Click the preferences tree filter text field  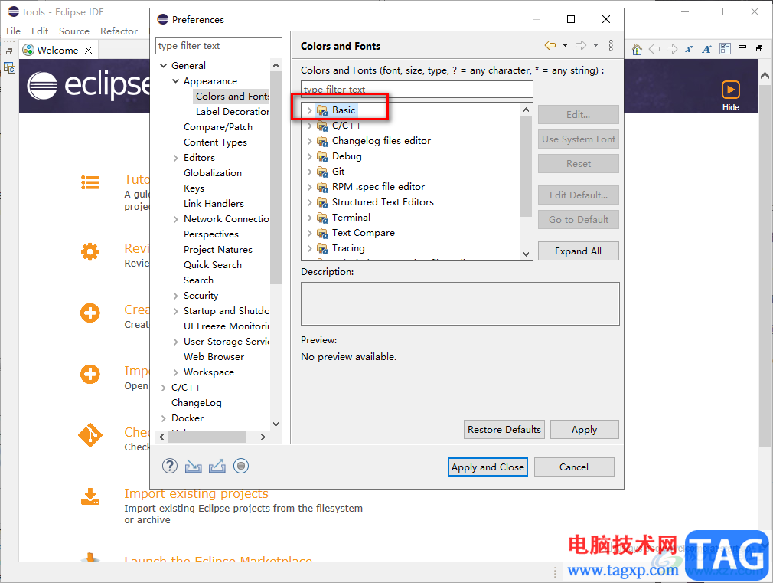(219, 45)
